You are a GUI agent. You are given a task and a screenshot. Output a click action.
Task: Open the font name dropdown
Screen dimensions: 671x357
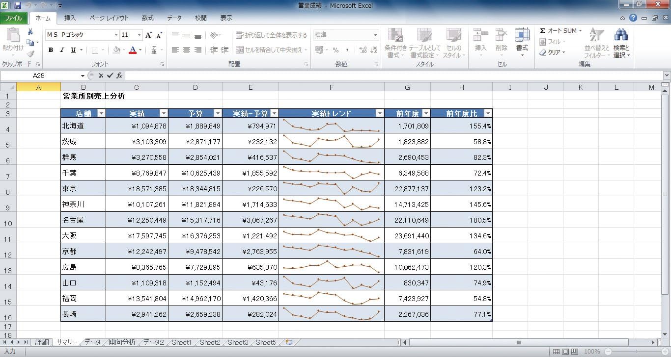point(116,35)
